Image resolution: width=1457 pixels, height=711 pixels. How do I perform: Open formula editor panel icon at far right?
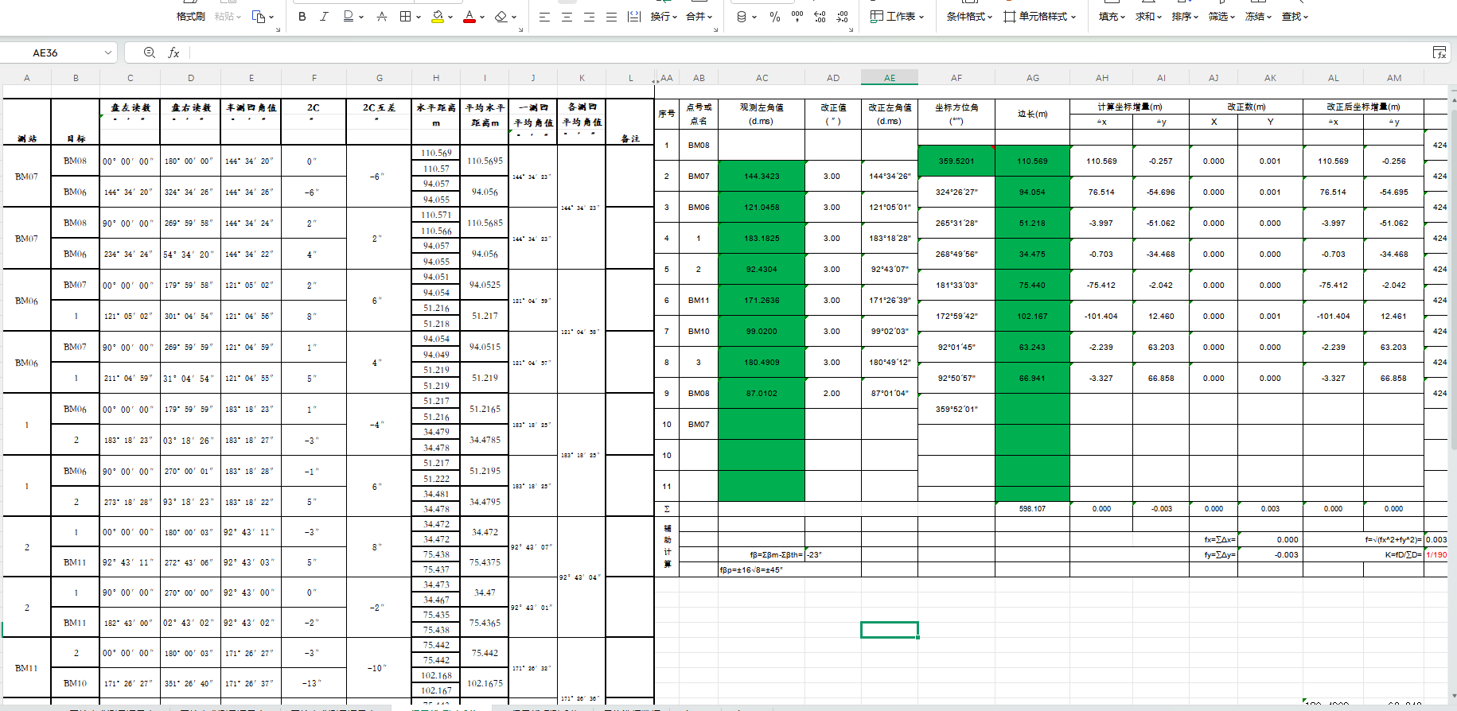click(1439, 52)
